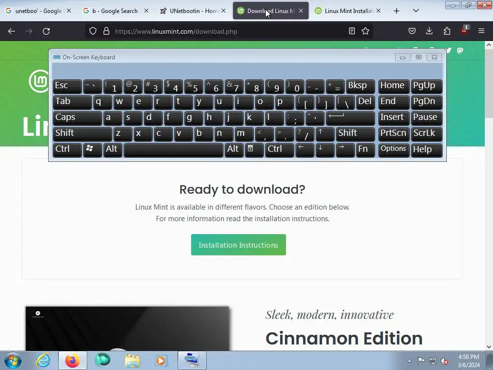Click the Firefox back arrow
The image size is (493, 370).
[x=12, y=31]
